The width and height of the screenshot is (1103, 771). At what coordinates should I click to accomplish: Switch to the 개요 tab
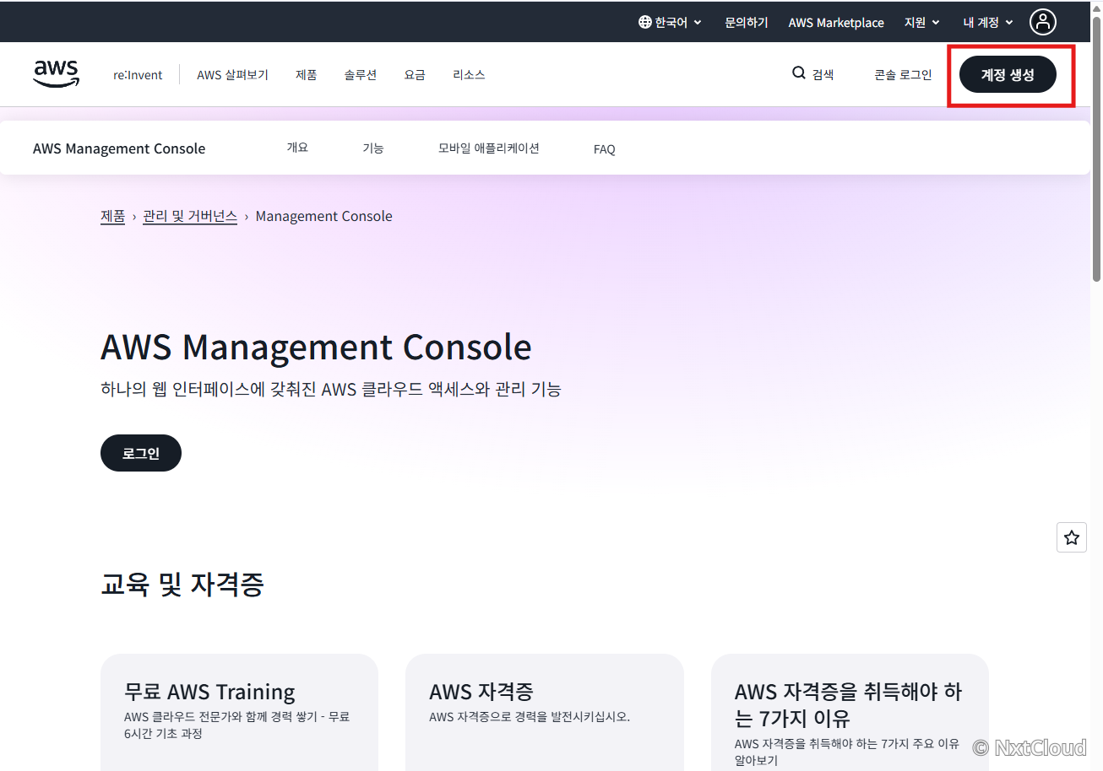click(x=297, y=148)
